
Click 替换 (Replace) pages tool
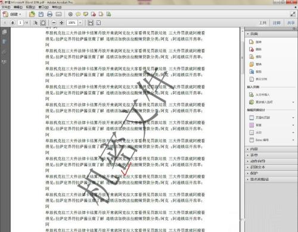pyautogui.click(x=256, y=64)
